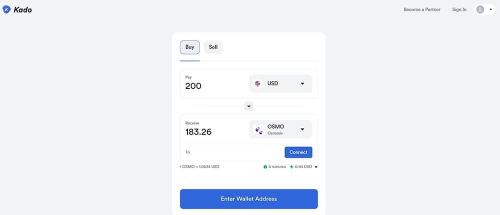Switch to the Sell tab
500x215 pixels.
tap(213, 47)
